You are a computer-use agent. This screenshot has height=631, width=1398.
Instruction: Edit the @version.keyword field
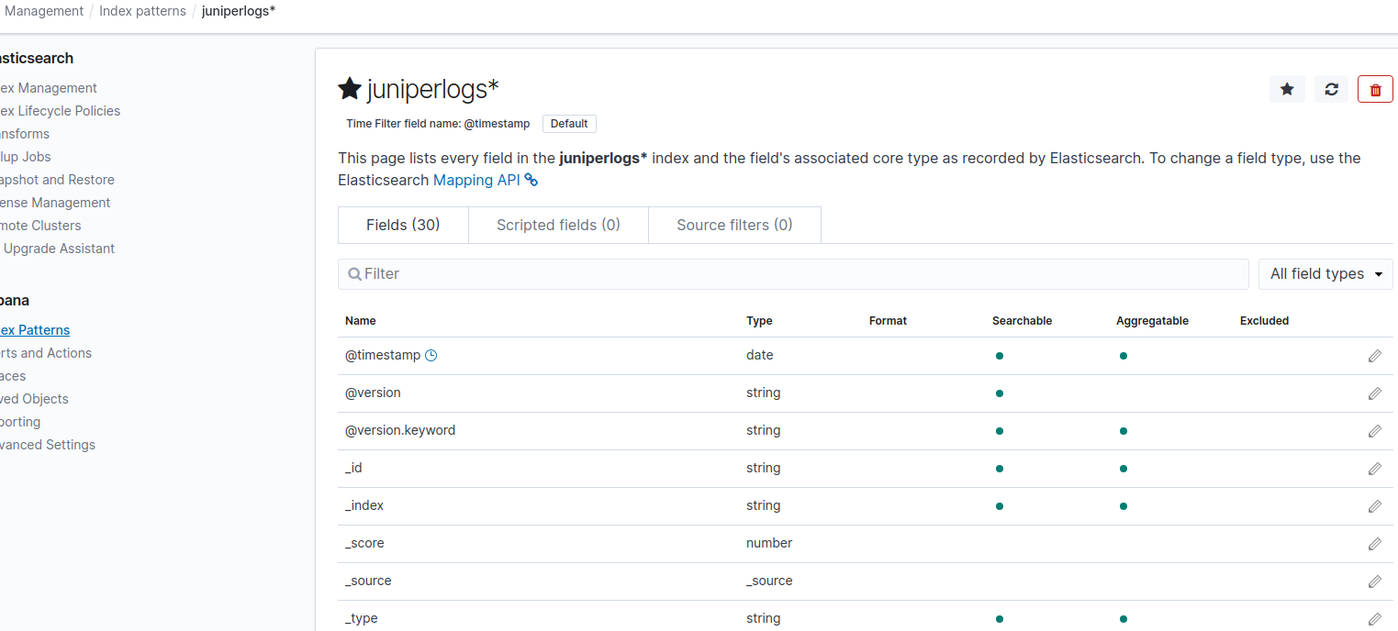tap(1374, 431)
